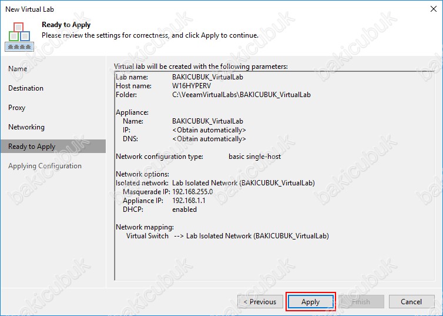This screenshot has height=316, width=443.
Task: Close the New Virtual Lab dialog
Action: 434,9
